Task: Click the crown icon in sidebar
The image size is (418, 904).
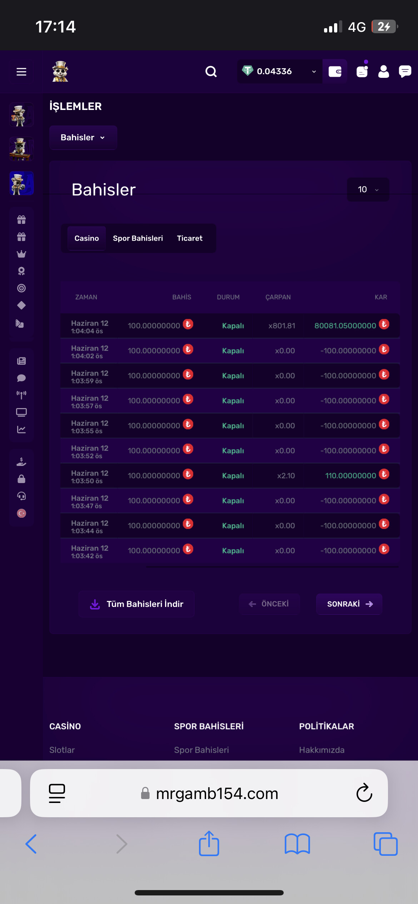Action: (21, 254)
